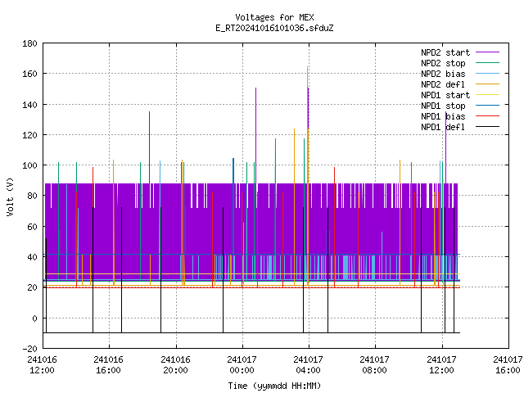The height and width of the screenshot is (393, 524).
Task: Click the dark blue NPD1 stop legend line
Action: pos(487,106)
